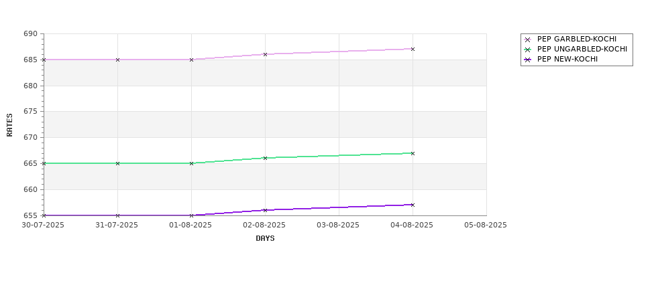Click PEP NEW data point on 04-08-2025
The image size is (654, 287).
[413, 205]
